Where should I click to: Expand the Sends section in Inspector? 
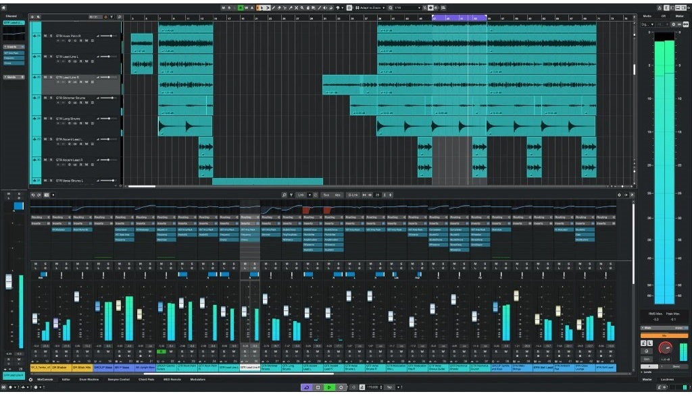click(x=14, y=77)
